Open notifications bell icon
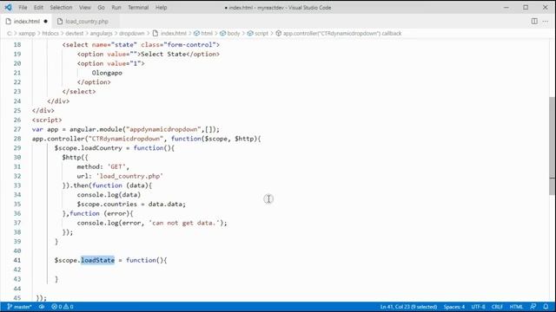 click(x=546, y=307)
